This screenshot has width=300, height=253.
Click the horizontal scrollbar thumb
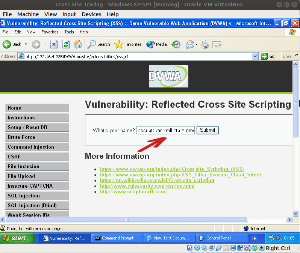pyautogui.click(x=127, y=220)
